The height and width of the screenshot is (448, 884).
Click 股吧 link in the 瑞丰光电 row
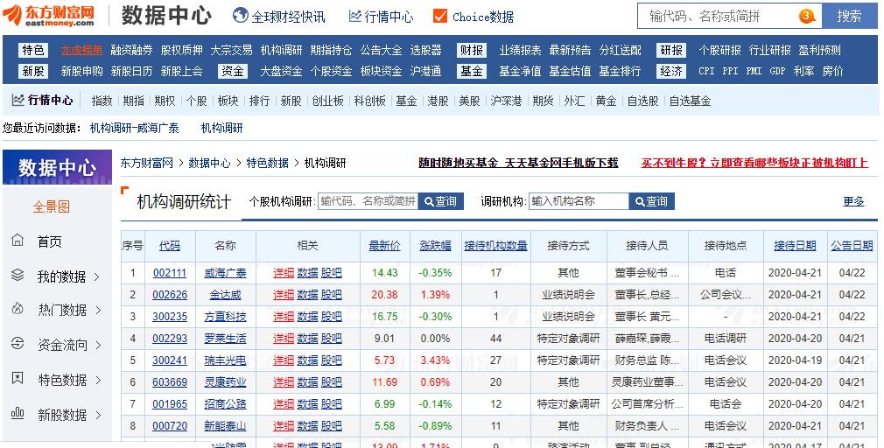[x=332, y=360]
